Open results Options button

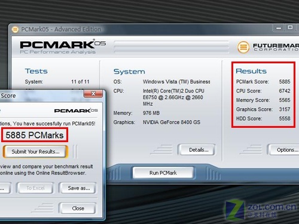(283, 150)
